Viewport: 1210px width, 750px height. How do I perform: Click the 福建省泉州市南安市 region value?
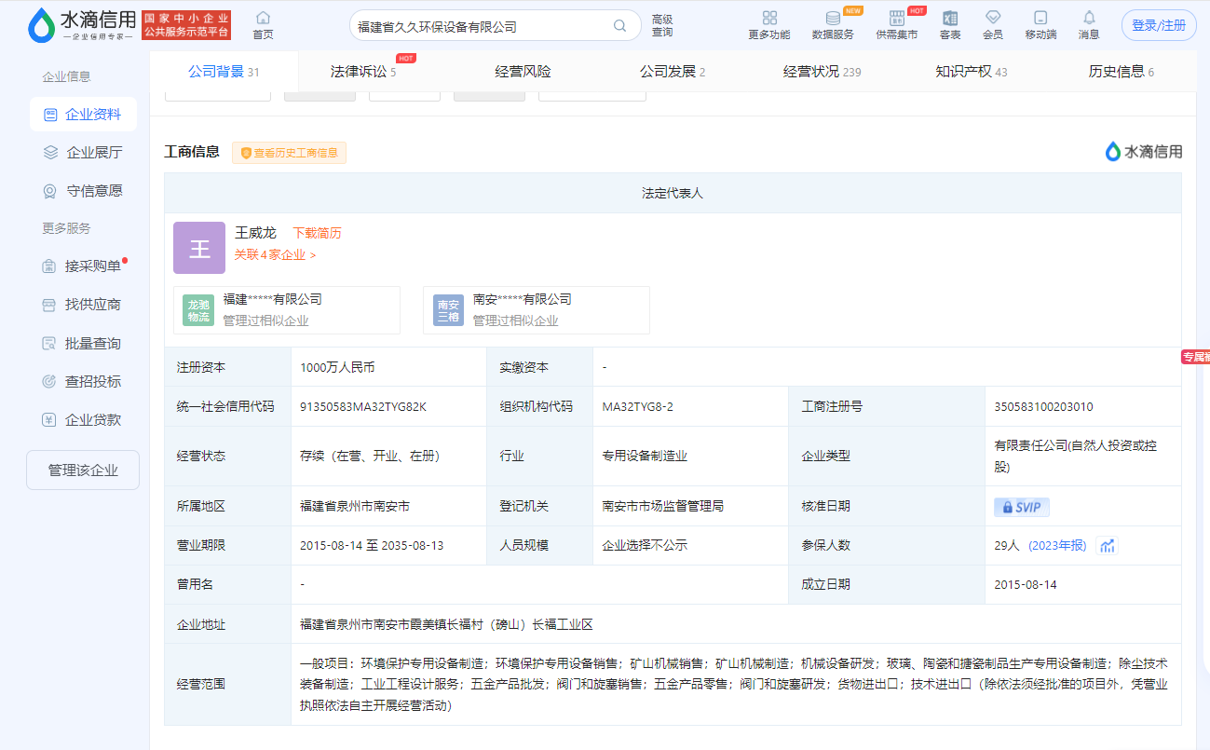point(355,507)
